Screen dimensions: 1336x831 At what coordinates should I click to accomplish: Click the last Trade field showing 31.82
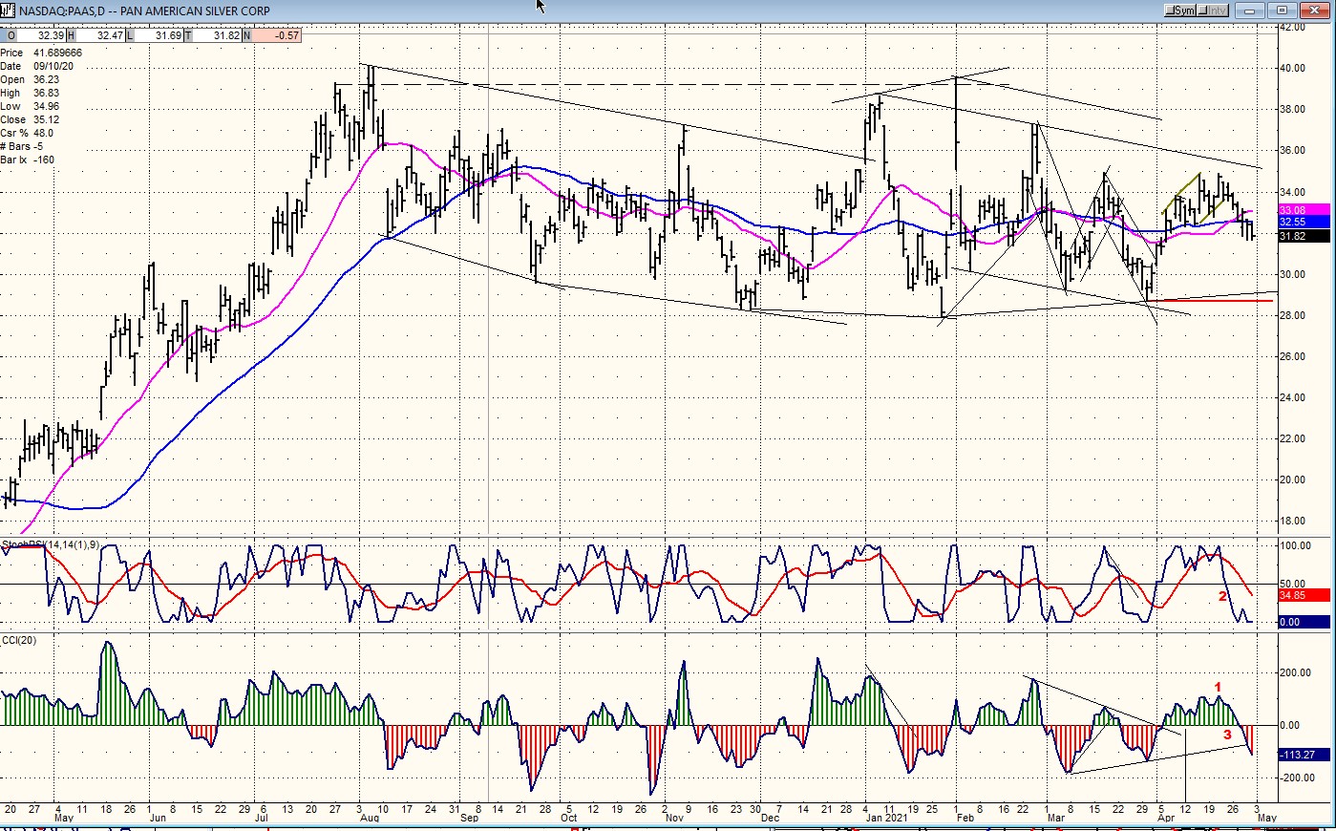point(220,35)
